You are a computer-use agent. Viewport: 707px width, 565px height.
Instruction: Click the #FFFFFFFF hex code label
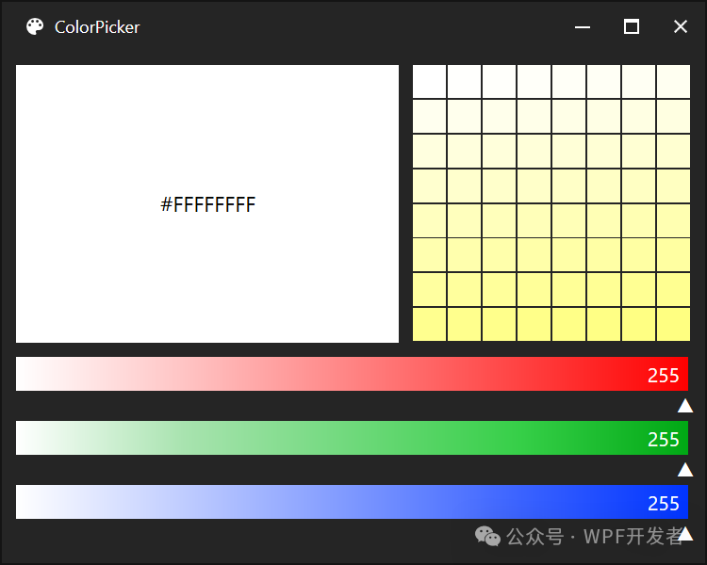point(208,204)
